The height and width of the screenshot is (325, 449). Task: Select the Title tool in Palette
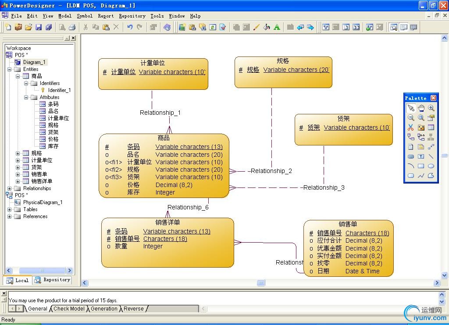pyautogui.click(x=410, y=156)
